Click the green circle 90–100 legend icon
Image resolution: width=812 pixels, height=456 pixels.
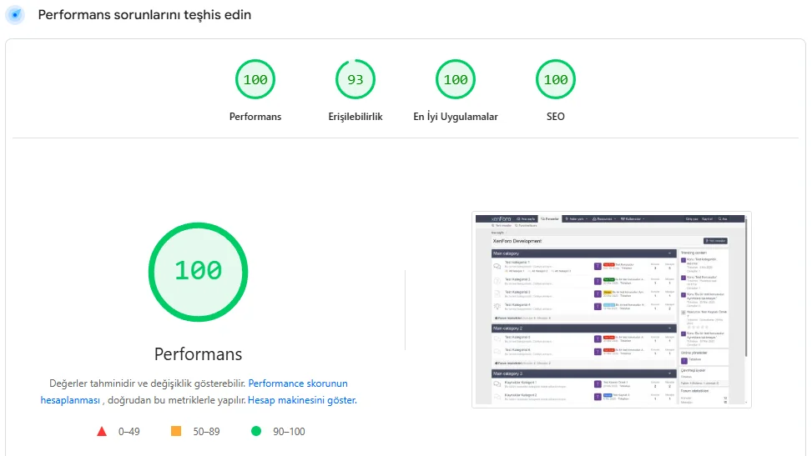(256, 432)
